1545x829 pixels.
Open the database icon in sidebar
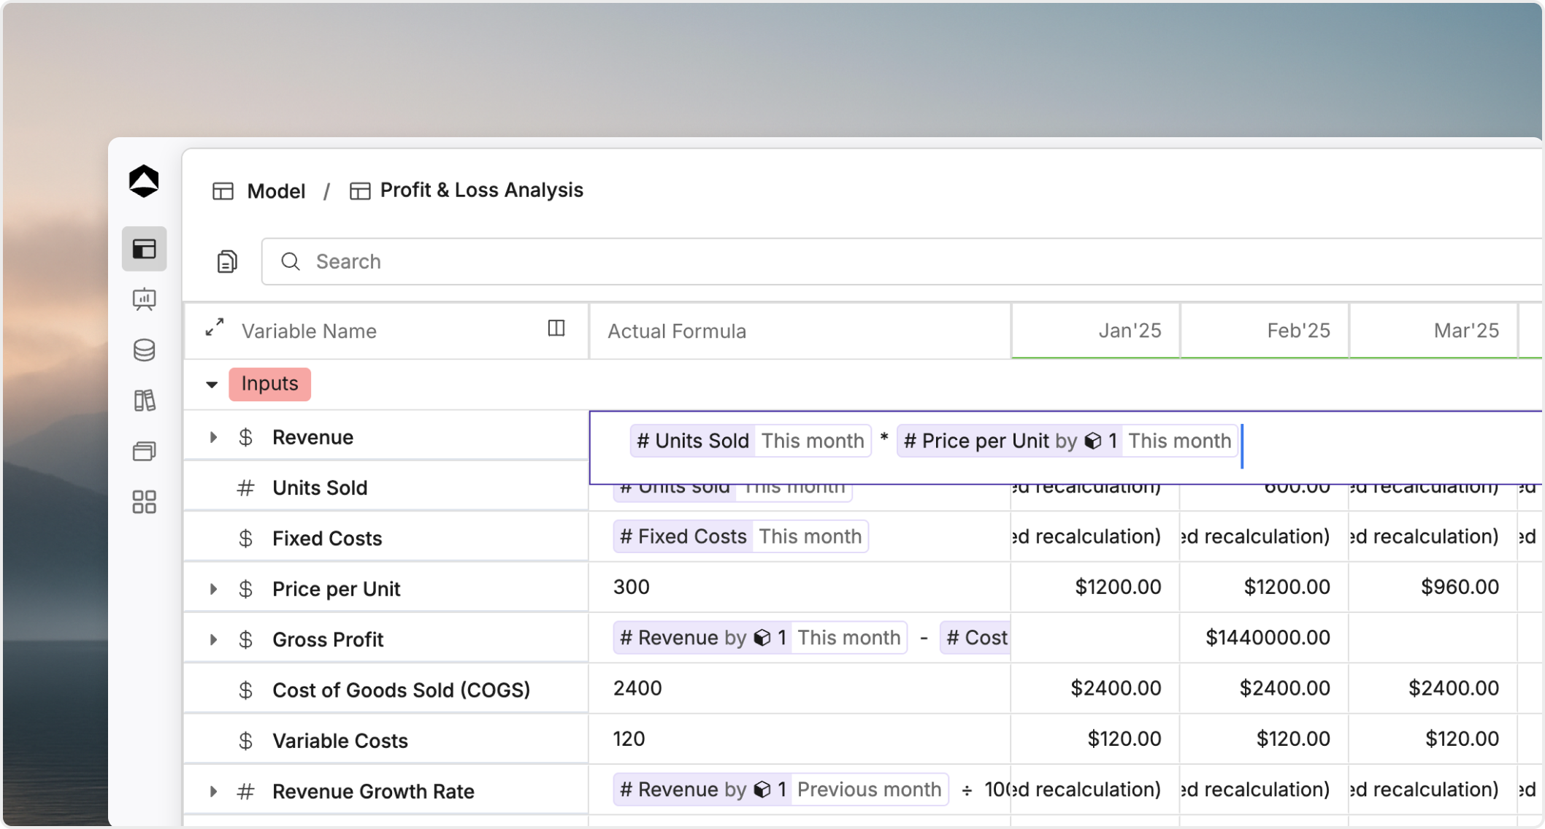144,350
